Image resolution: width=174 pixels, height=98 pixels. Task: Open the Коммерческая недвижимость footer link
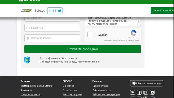click(x=36, y=86)
